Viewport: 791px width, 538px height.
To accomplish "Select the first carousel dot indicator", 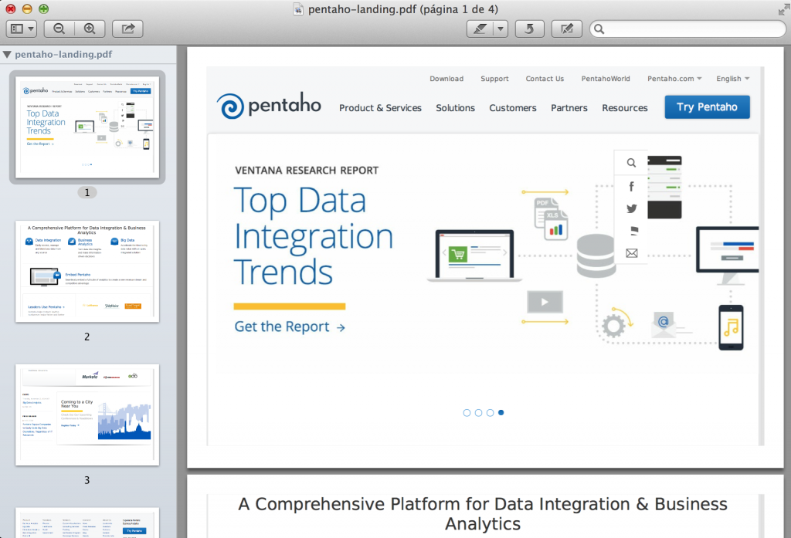I will [467, 413].
